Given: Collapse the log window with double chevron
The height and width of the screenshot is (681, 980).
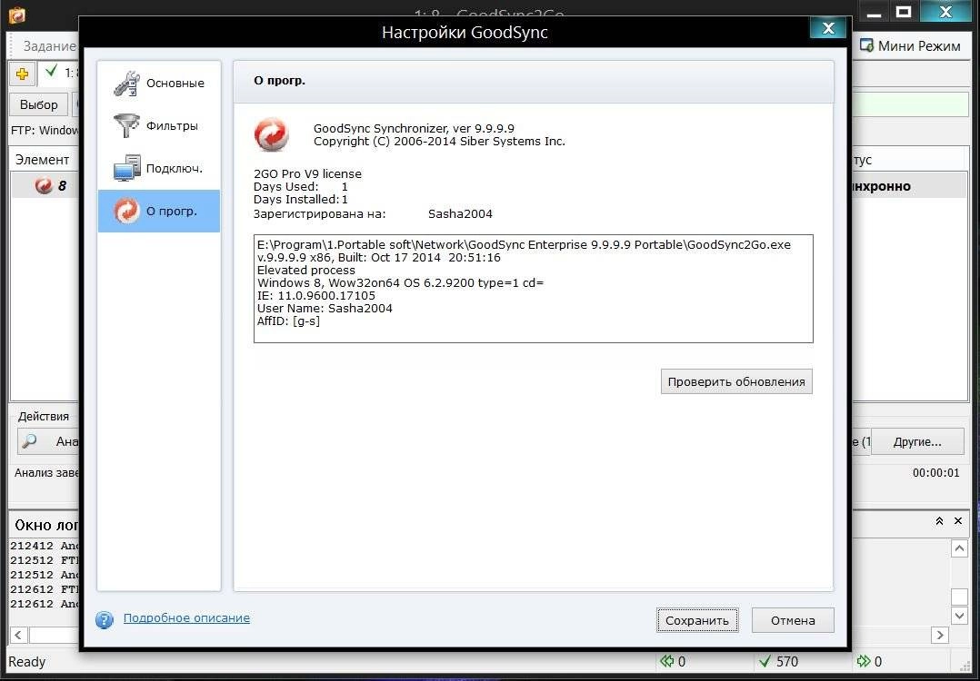Looking at the screenshot, I should (x=939, y=521).
